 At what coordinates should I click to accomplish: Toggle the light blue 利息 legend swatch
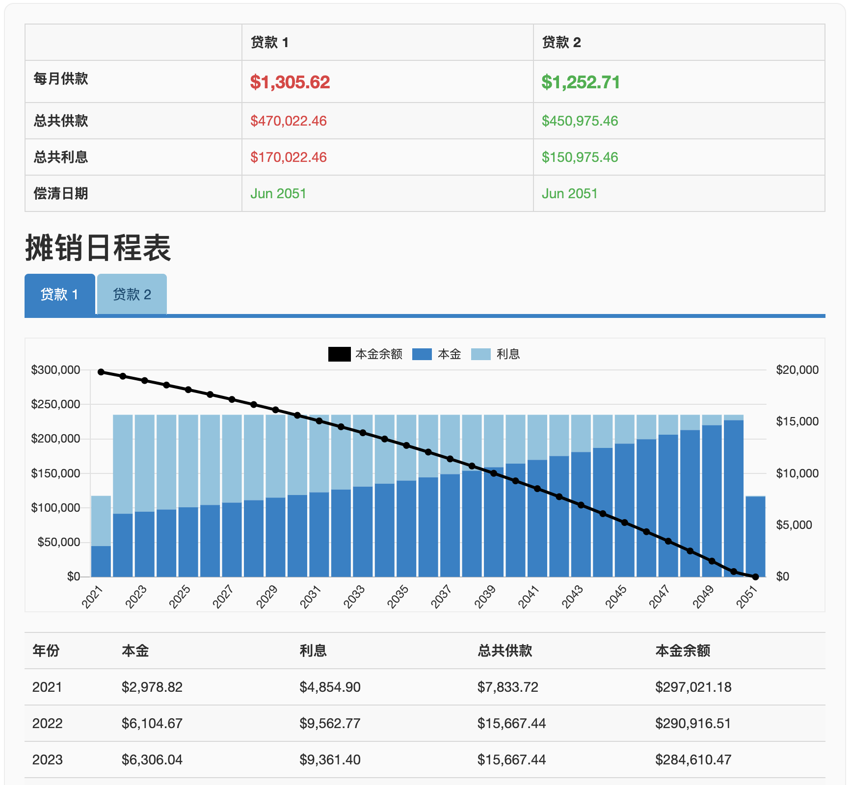pos(480,354)
